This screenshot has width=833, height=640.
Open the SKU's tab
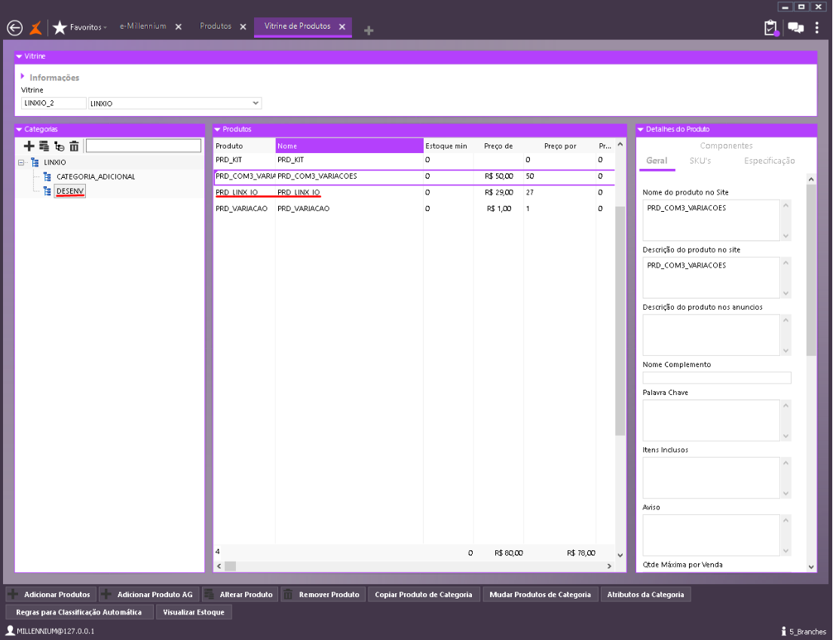click(700, 161)
